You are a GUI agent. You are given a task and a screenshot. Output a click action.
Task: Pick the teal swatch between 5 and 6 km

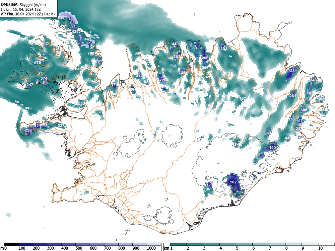[x=244, y=244]
